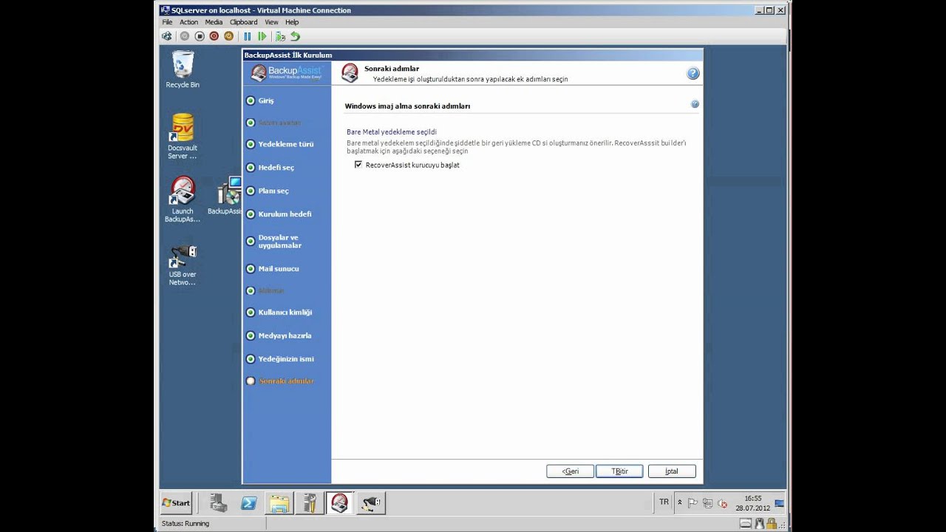This screenshot has height=532, width=946.
Task: Go to the Mail sunucu step
Action: (x=279, y=269)
